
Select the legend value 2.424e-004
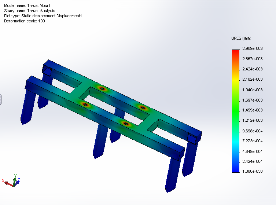pos(253,161)
